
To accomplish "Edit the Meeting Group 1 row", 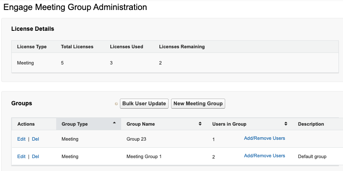I will coord(21,156).
